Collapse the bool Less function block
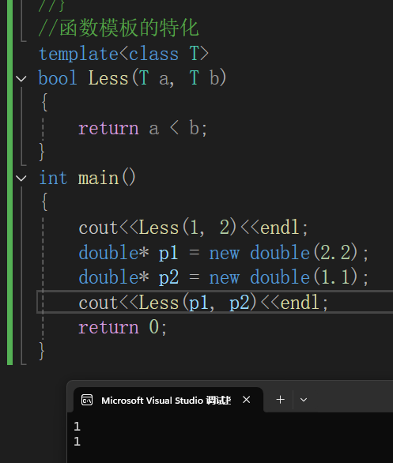Viewport: 393px width, 463px height. 21,79
